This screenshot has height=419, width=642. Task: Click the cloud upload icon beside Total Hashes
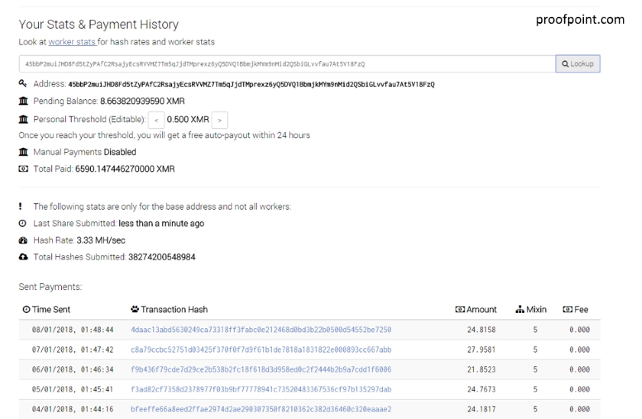pos(24,256)
